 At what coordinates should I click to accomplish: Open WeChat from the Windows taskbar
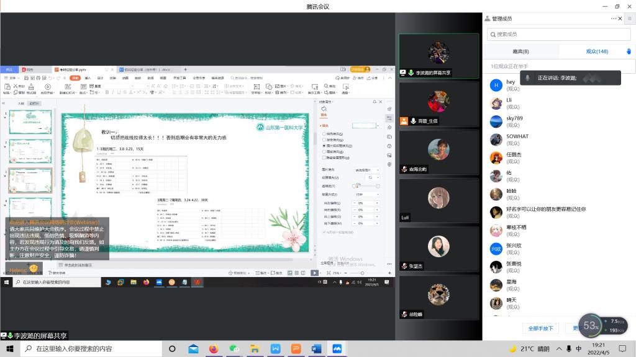click(234, 349)
